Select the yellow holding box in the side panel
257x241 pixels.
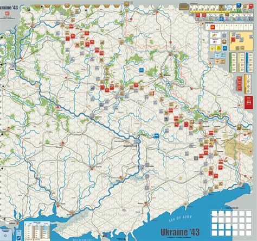coord(241,41)
